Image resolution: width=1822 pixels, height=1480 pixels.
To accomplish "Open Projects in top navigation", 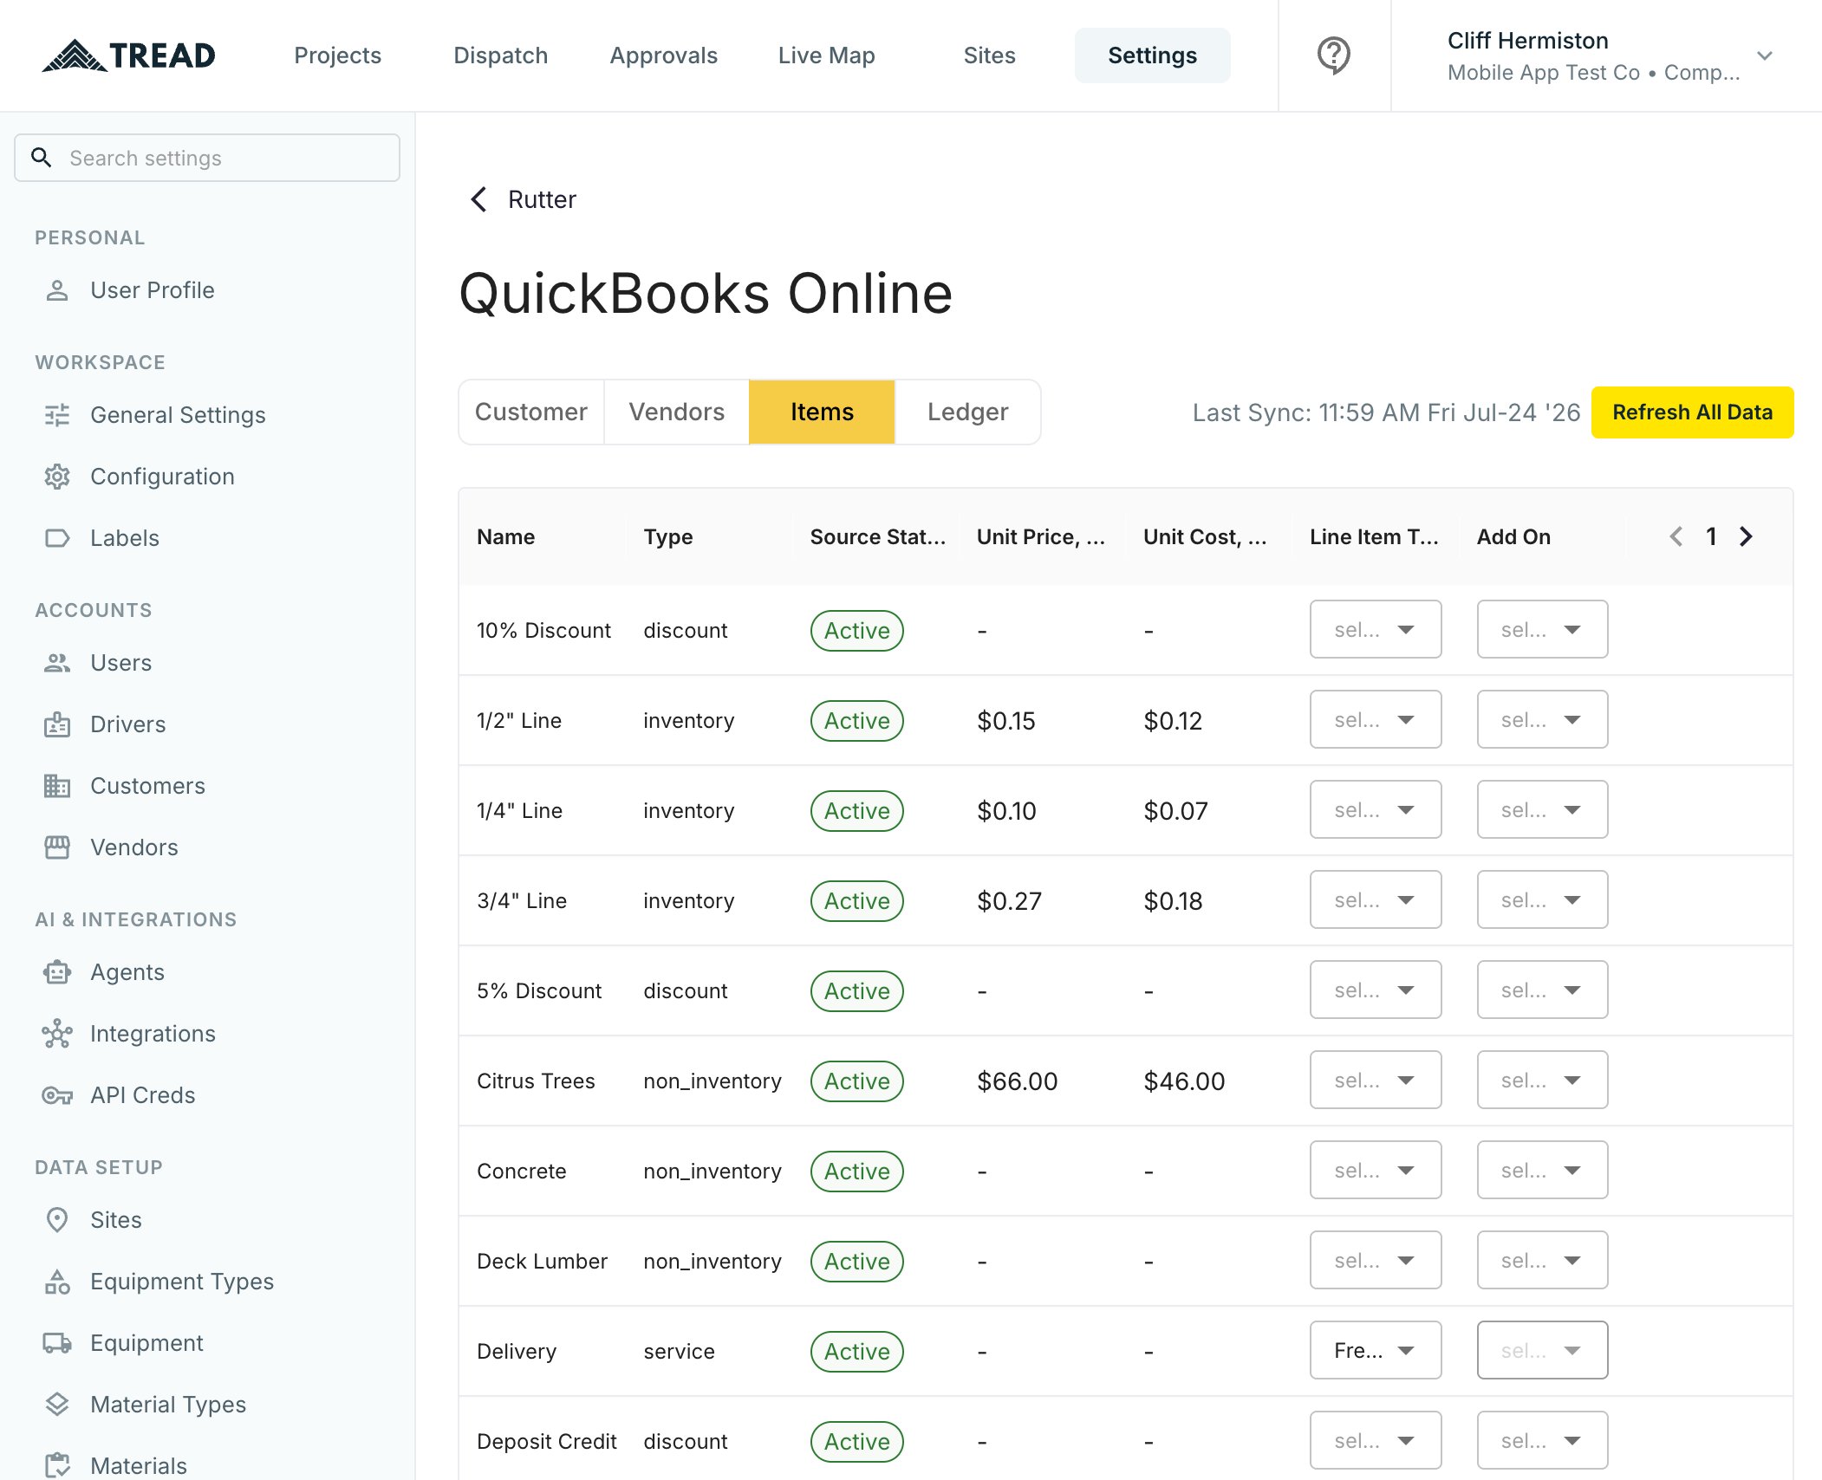I will 338,55.
